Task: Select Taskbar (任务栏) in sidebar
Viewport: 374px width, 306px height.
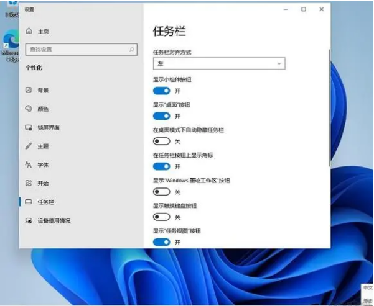Action: (x=46, y=202)
